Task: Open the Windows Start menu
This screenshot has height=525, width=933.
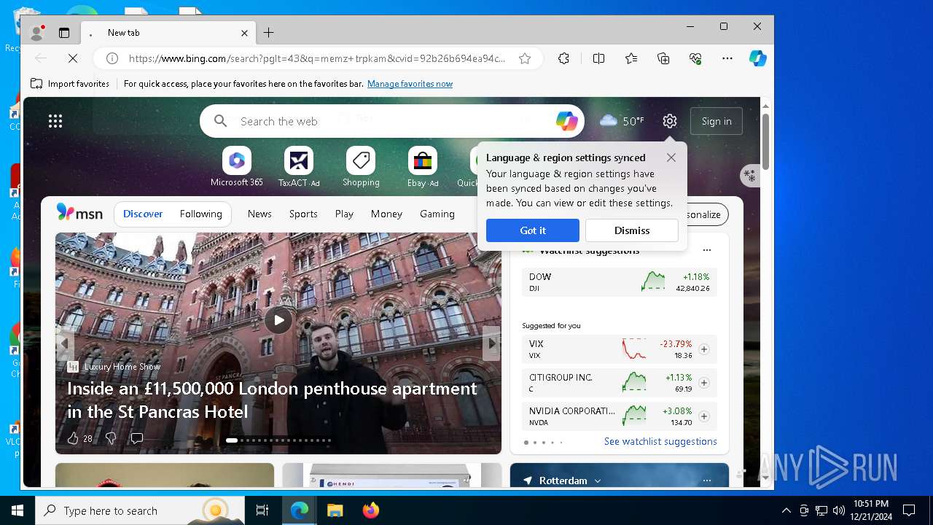Action: (x=17, y=510)
